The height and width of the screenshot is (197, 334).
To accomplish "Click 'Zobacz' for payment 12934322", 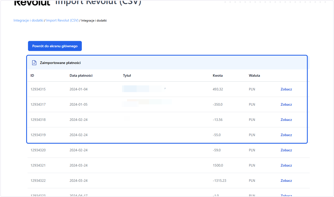I will pos(286,181).
